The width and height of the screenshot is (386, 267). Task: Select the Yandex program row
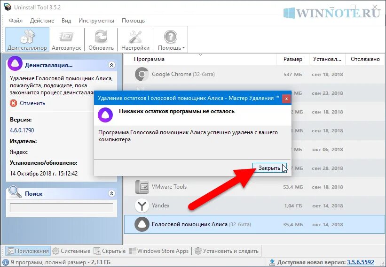[x=254, y=206]
